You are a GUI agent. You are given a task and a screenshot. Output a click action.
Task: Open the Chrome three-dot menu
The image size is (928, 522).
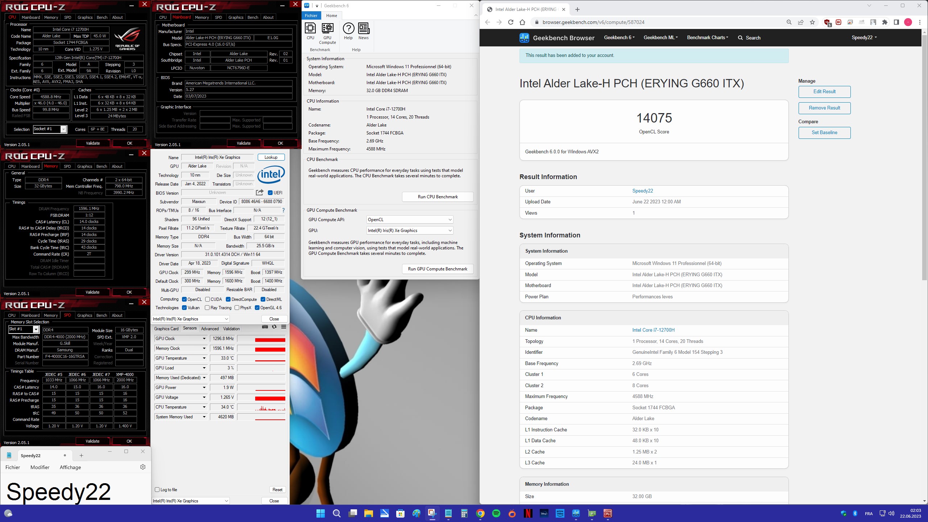point(920,22)
